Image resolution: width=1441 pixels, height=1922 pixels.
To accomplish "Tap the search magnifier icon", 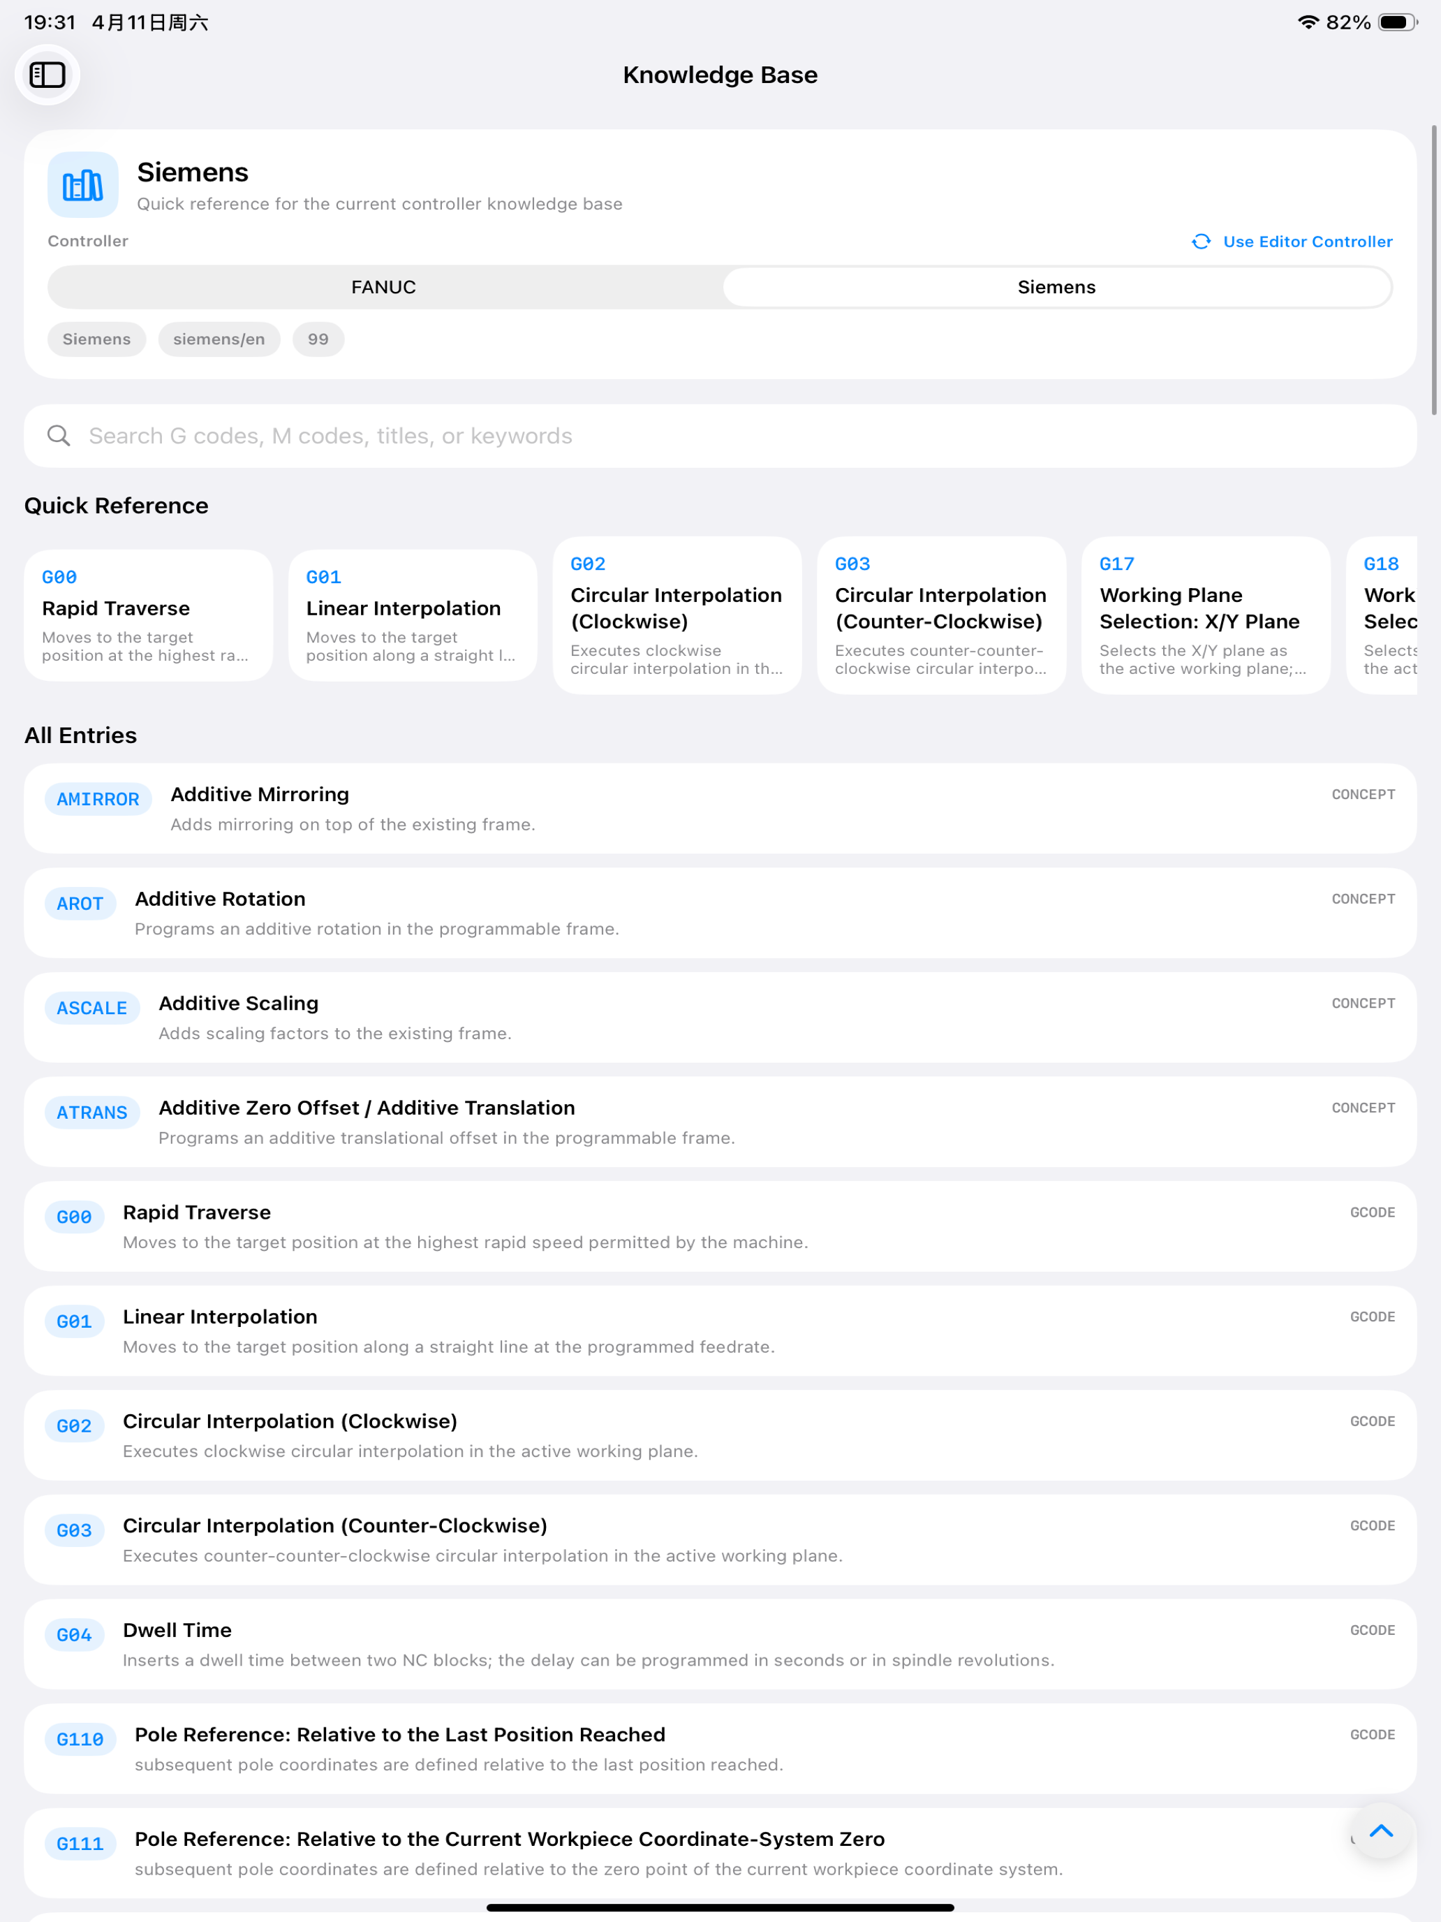I will pyautogui.click(x=59, y=435).
